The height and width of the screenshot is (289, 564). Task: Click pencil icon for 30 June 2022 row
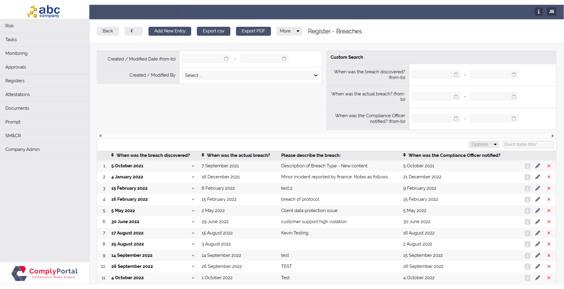click(x=538, y=222)
